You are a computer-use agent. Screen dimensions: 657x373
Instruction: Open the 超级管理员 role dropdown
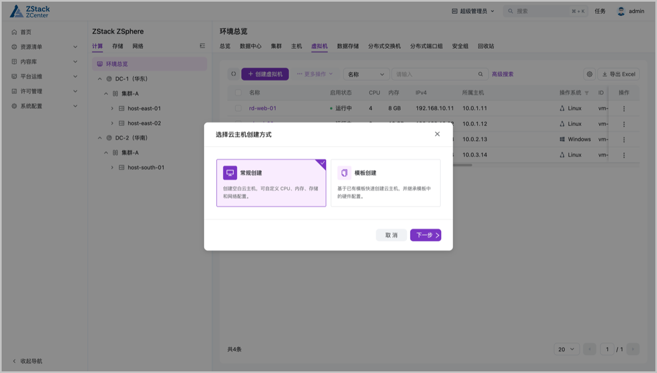tap(473, 11)
